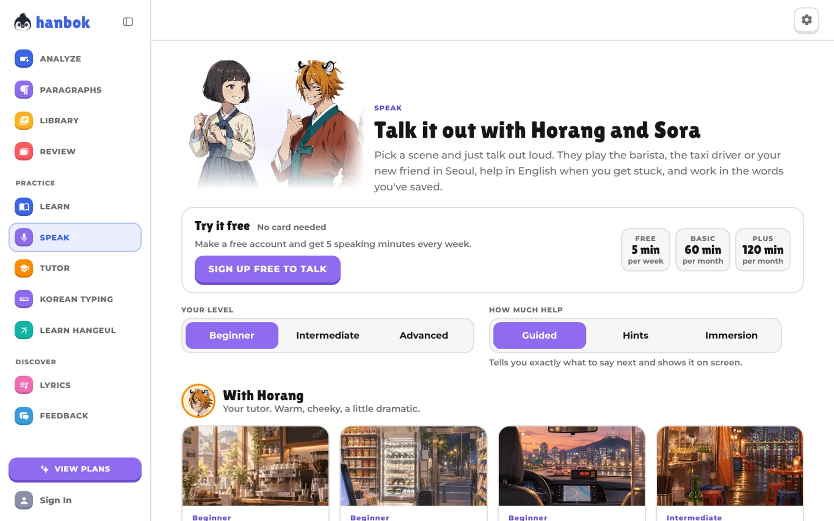Select the Basic 60 min plan card
This screenshot has width=834, height=521.
tap(703, 250)
